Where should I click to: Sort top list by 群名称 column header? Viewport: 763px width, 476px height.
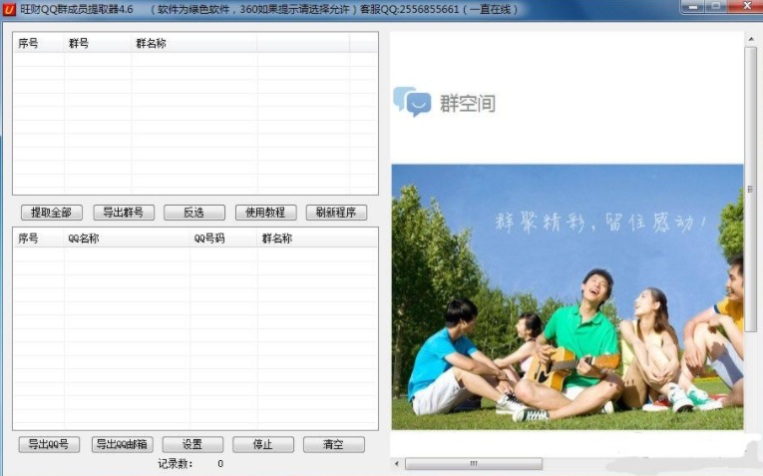(x=193, y=43)
